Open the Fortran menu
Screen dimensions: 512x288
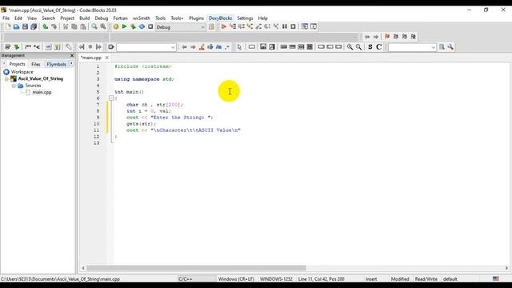[121, 18]
